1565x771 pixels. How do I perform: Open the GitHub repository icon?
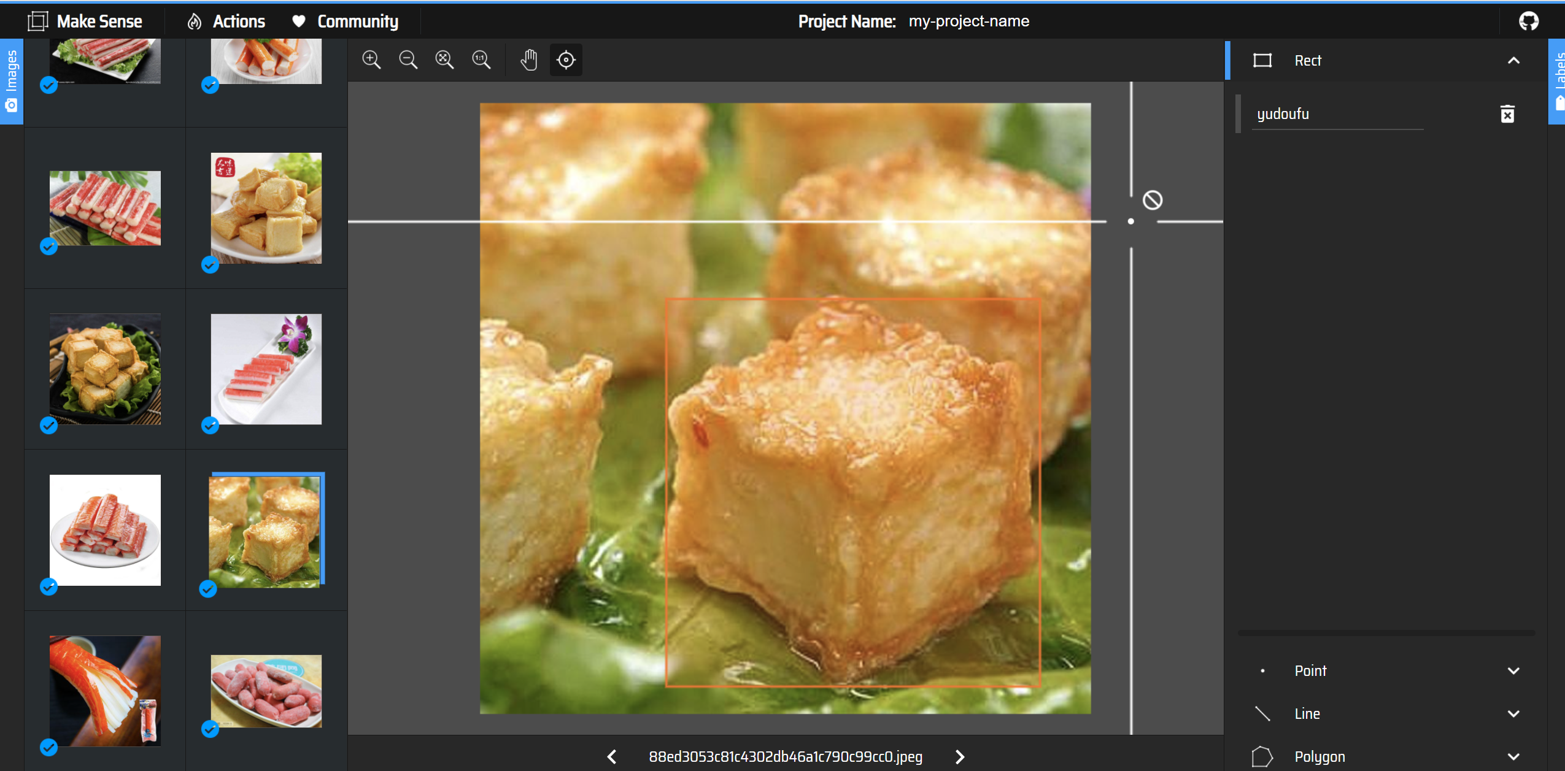click(1528, 21)
